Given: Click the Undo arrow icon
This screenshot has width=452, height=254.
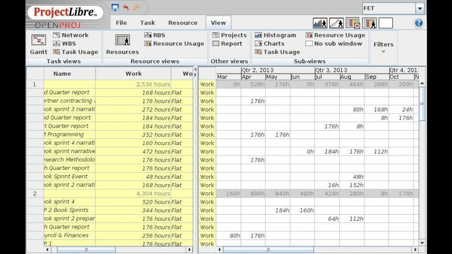Looking at the screenshot, I should [126, 8].
